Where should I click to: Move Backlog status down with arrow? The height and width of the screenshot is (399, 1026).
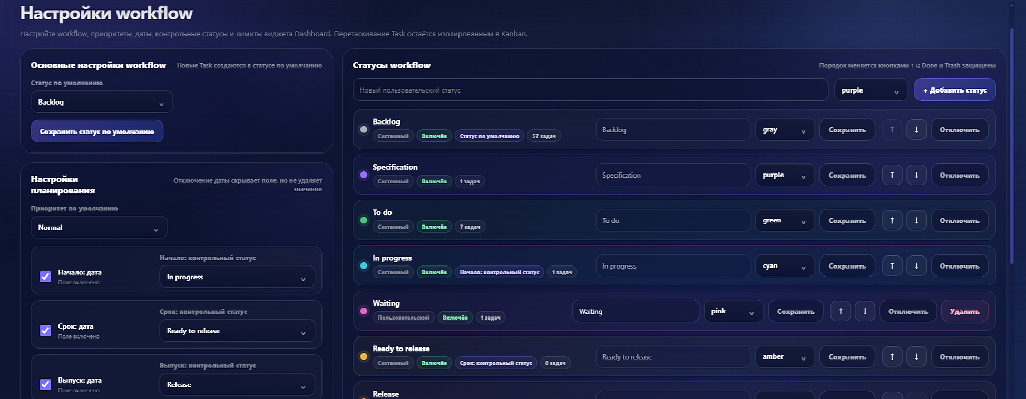[916, 130]
